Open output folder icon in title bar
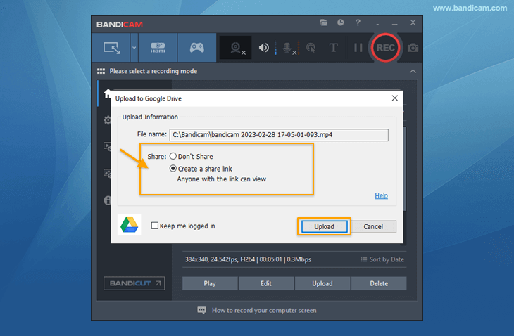 pos(324,22)
